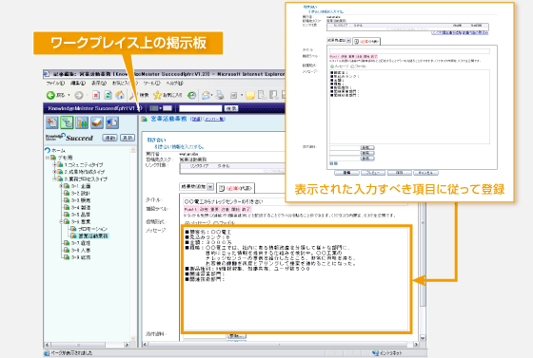533x358 pixels.
Task: Select メッセージ radio in main window
Action: pos(187,223)
